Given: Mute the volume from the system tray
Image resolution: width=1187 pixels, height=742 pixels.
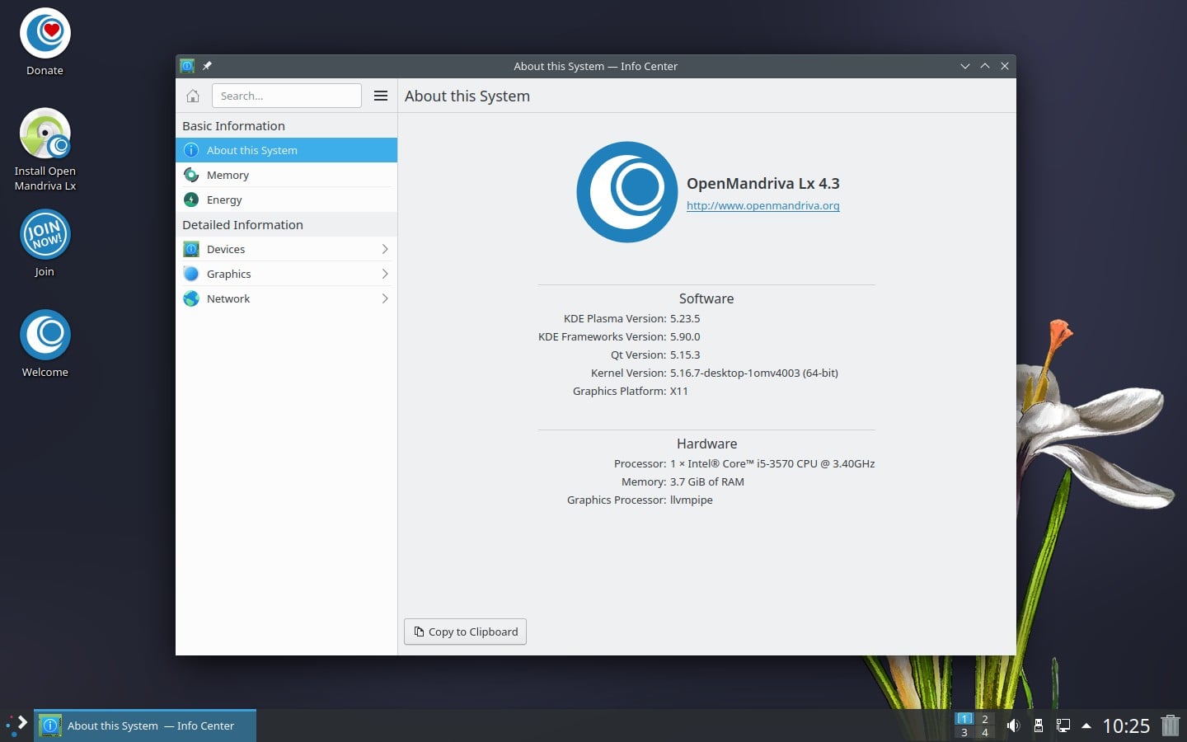Looking at the screenshot, I should (x=1013, y=726).
